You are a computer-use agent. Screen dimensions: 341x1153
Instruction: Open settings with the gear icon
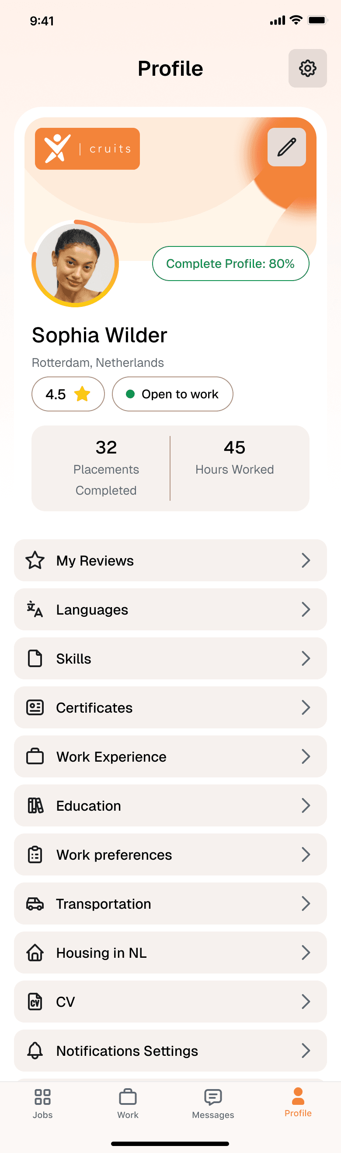pos(307,68)
